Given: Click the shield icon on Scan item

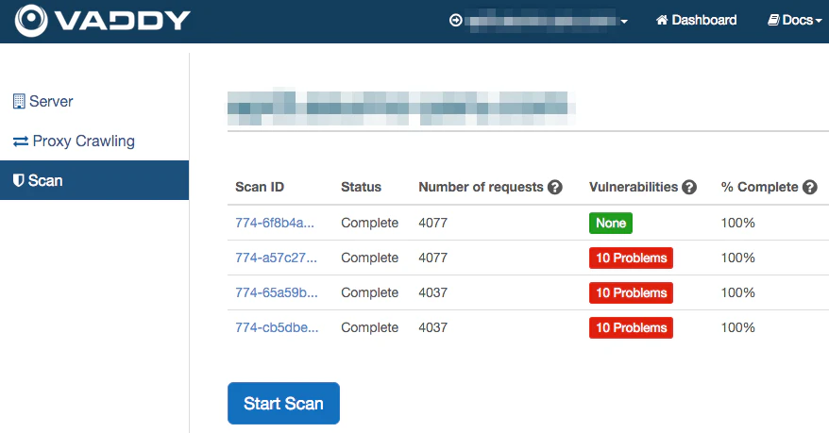Looking at the screenshot, I should 19,180.
